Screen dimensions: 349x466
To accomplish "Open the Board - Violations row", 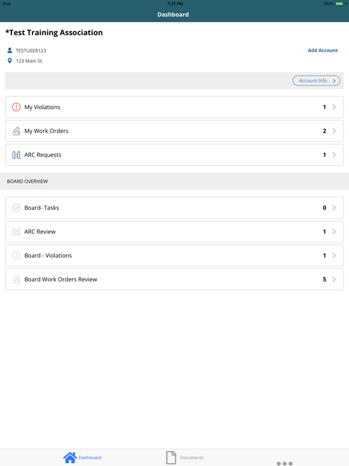I will point(174,255).
